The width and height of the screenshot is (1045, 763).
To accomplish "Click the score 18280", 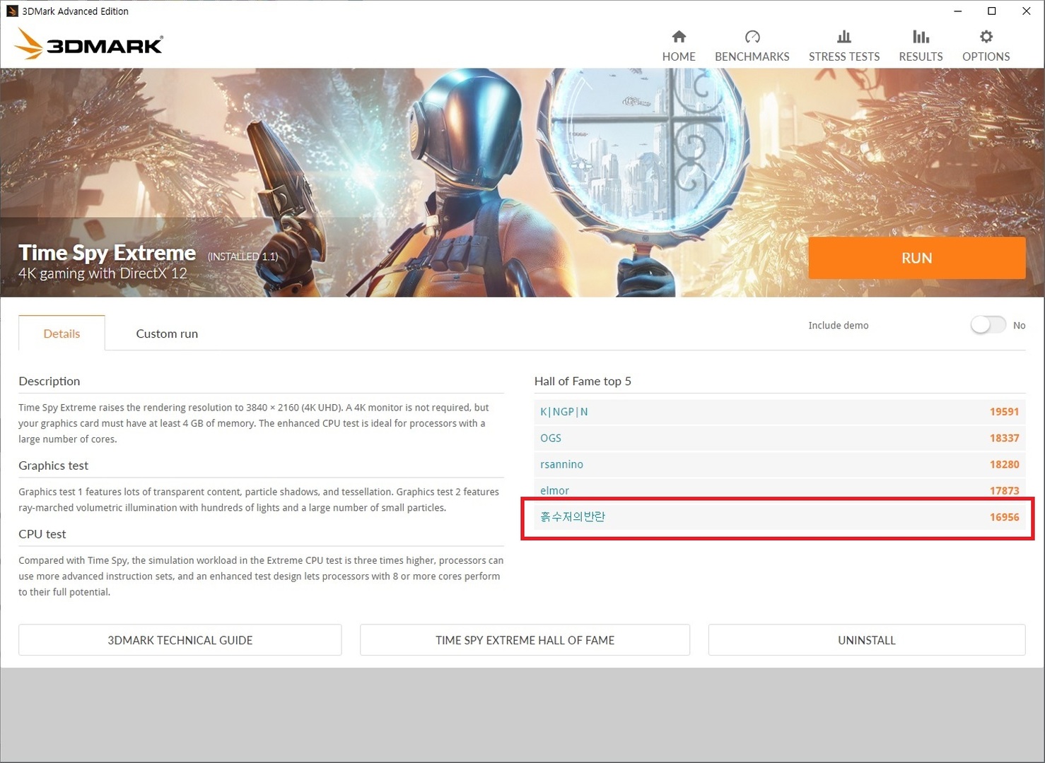I will 1004,464.
